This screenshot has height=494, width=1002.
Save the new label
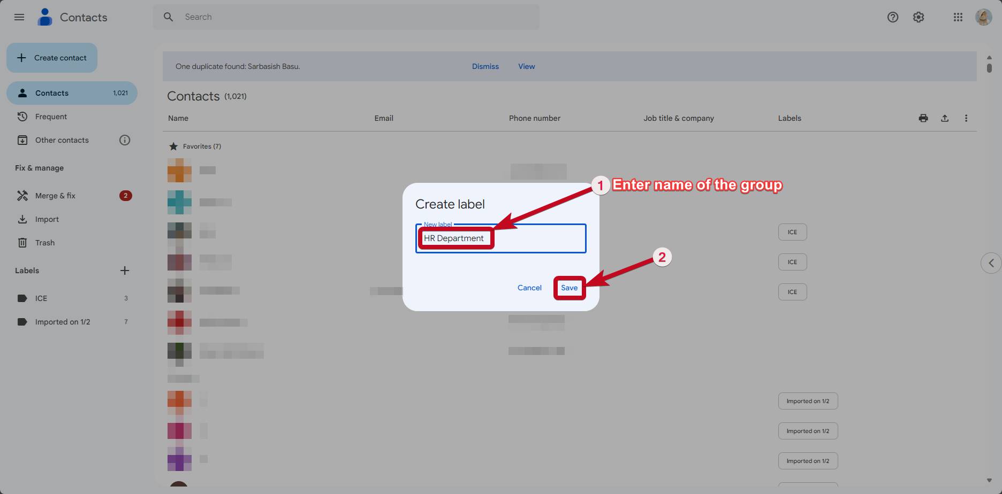[570, 288]
